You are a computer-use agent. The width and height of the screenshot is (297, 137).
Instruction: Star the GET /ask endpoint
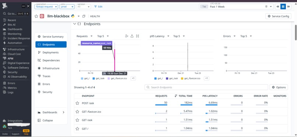pyautogui.click(x=77, y=120)
